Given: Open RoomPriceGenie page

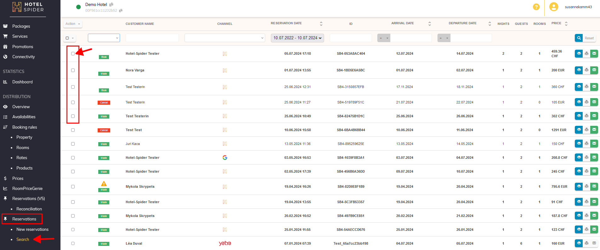Looking at the screenshot, I should click(x=27, y=188).
